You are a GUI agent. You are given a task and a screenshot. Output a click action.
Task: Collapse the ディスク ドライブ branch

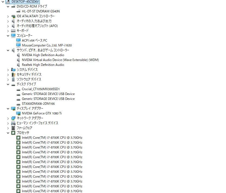[x=8, y=84]
